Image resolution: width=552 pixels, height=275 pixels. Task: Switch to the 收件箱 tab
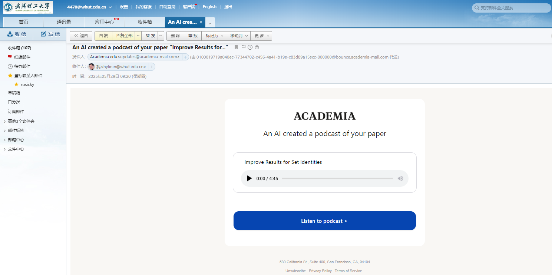point(145,22)
